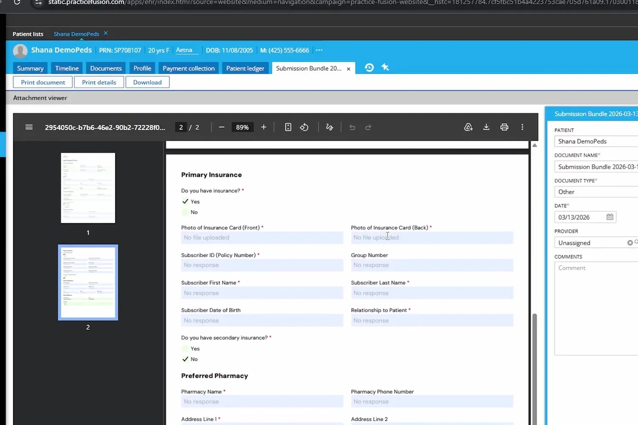The width and height of the screenshot is (638, 425).
Task: Open the date calendar picker icon
Action: [610, 217]
